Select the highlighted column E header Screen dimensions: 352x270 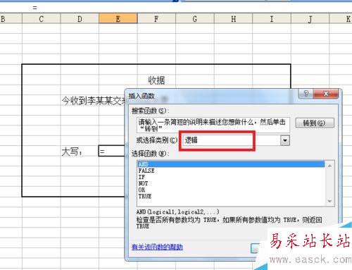click(118, 18)
